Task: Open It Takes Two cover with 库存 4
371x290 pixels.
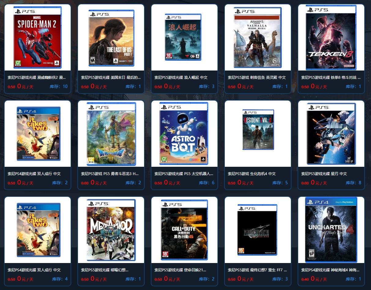Action: click(x=38, y=230)
